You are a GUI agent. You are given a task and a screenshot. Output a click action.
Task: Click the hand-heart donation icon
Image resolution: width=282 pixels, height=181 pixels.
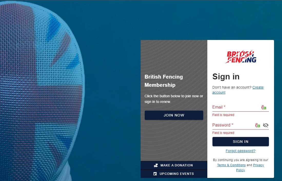(x=156, y=165)
